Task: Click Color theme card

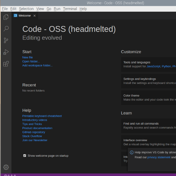Action: click(x=148, y=98)
